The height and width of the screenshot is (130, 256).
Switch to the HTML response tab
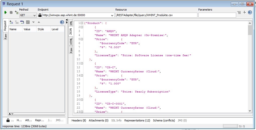(71, 41)
